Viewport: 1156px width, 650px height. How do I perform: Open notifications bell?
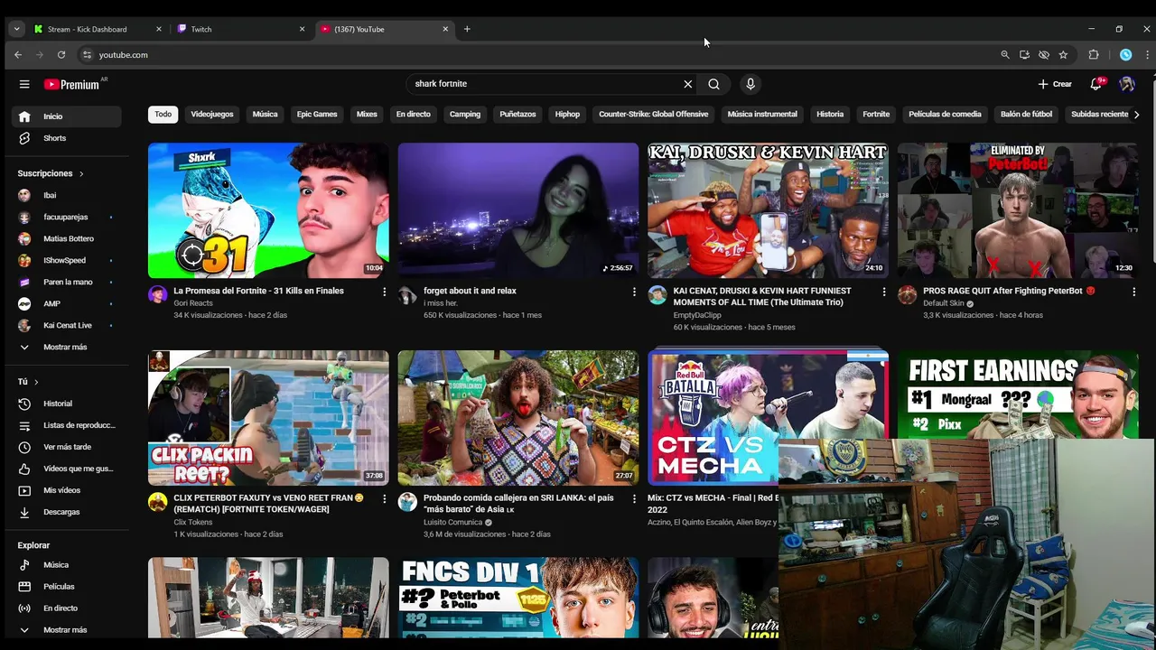(1096, 84)
